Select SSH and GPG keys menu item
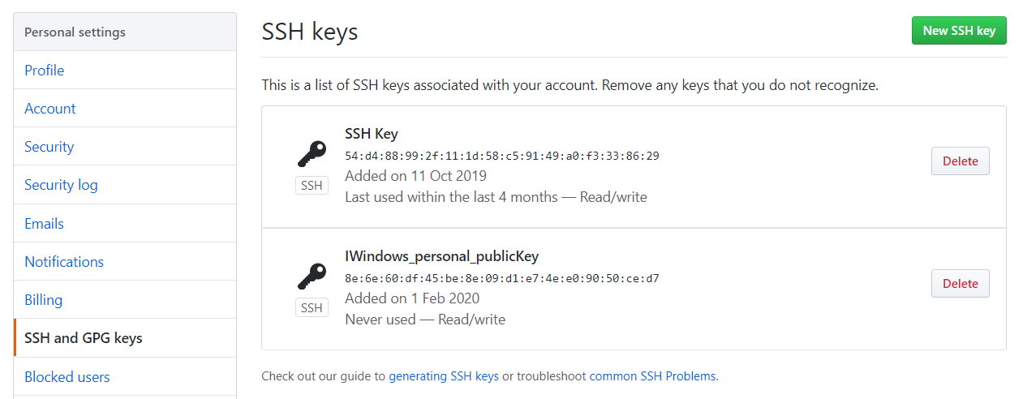Image resolution: width=1023 pixels, height=399 pixels. click(84, 338)
